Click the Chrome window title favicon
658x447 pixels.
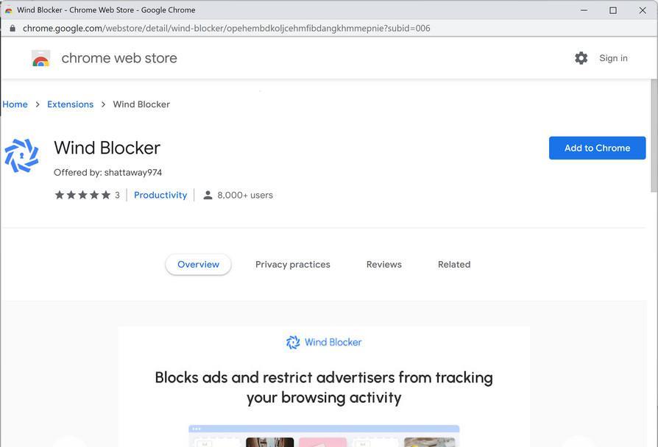pyautogui.click(x=9, y=10)
